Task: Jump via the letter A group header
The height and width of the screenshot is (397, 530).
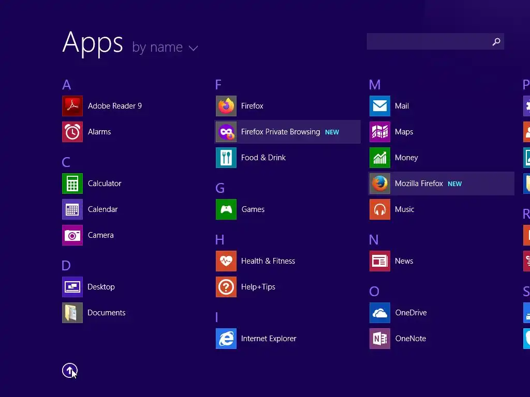Action: (x=67, y=85)
